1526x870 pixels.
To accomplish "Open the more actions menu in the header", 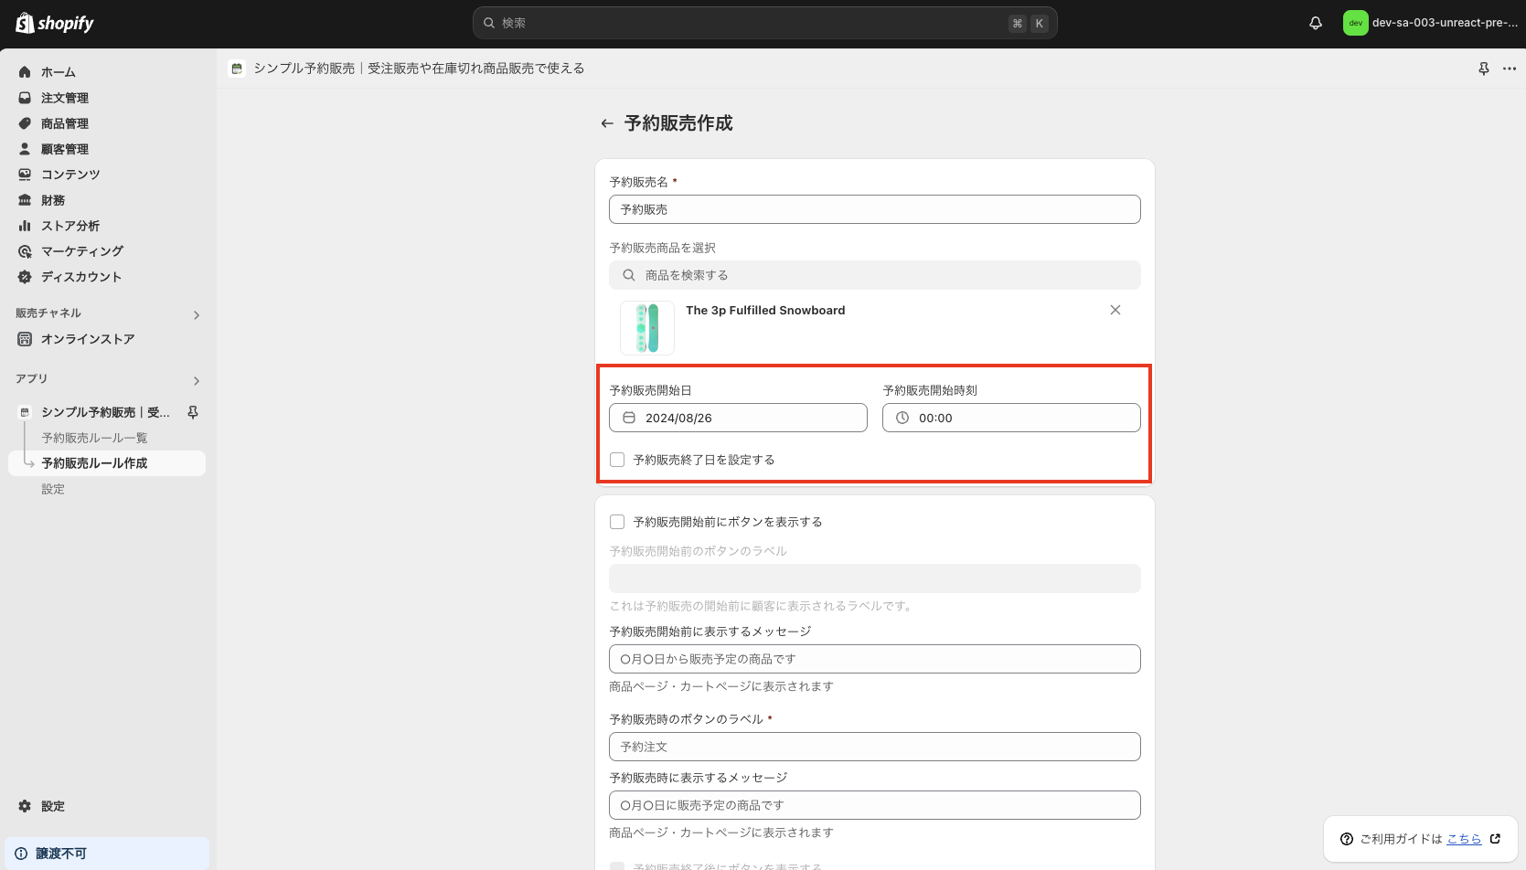I will [1509, 68].
